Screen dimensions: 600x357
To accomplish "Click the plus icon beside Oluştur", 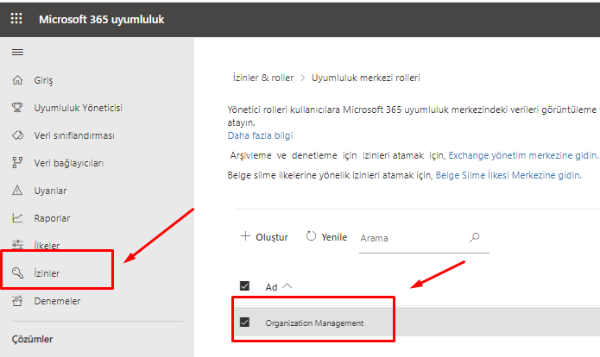I will click(x=245, y=236).
